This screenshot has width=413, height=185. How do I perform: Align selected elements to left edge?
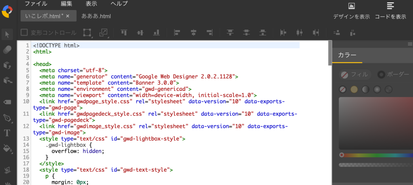pyautogui.click(x=177, y=33)
